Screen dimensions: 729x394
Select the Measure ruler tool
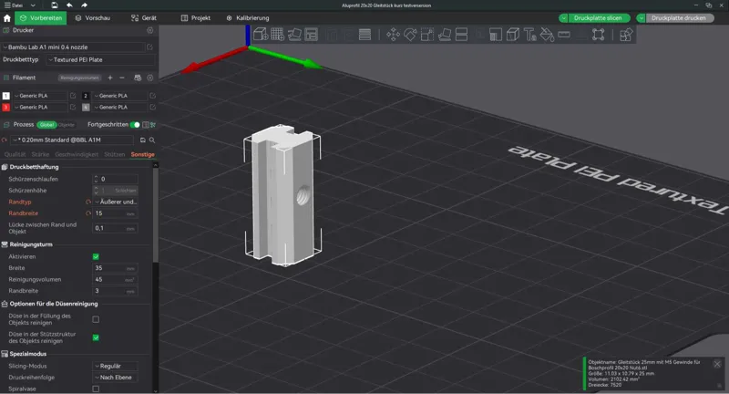[x=564, y=35]
